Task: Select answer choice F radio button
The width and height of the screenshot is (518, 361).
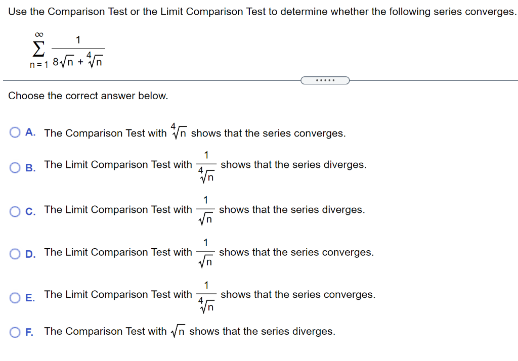Action: [15, 331]
